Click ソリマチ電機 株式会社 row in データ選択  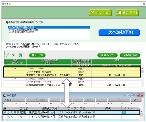click(71, 112)
